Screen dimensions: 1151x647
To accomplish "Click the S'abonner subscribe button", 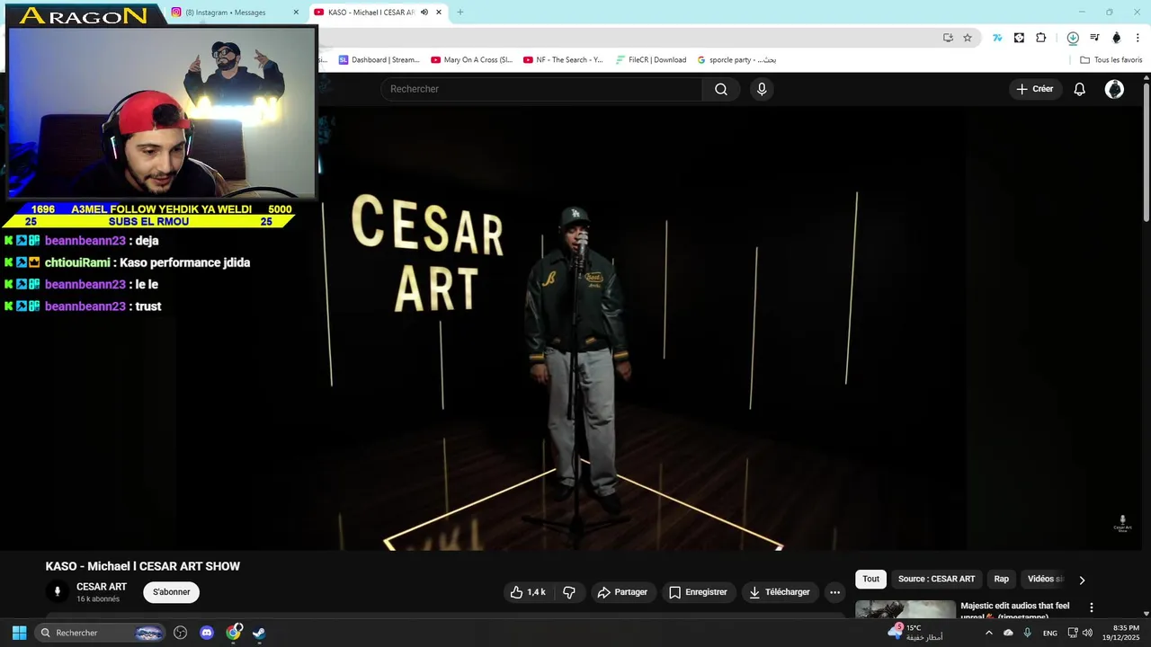I will tap(171, 592).
